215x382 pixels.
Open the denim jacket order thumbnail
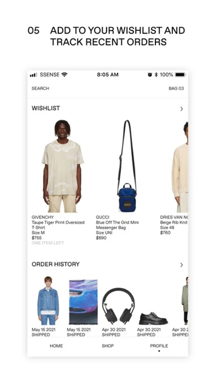pos(48,301)
